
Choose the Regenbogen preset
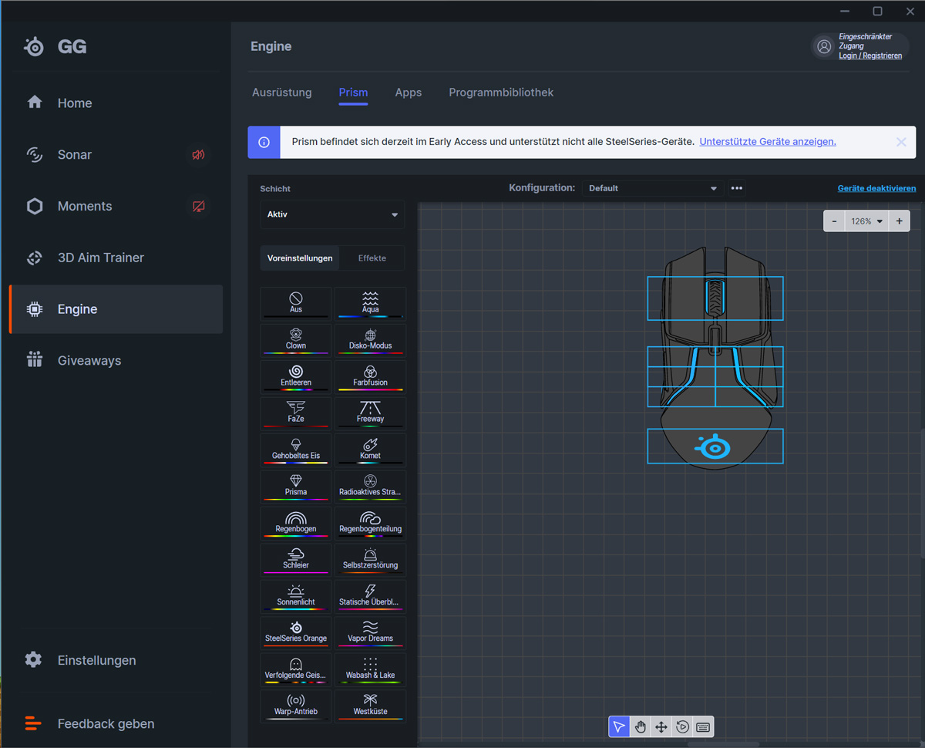coord(296,523)
